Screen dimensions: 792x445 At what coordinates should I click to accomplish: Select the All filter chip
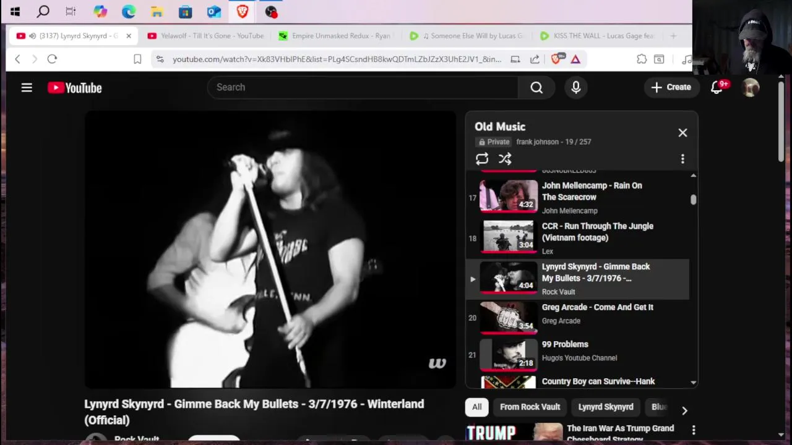pos(476,407)
